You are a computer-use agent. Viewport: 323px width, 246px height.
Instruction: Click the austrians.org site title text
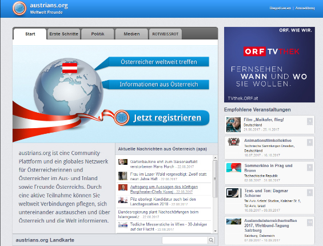pyautogui.click(x=49, y=6)
